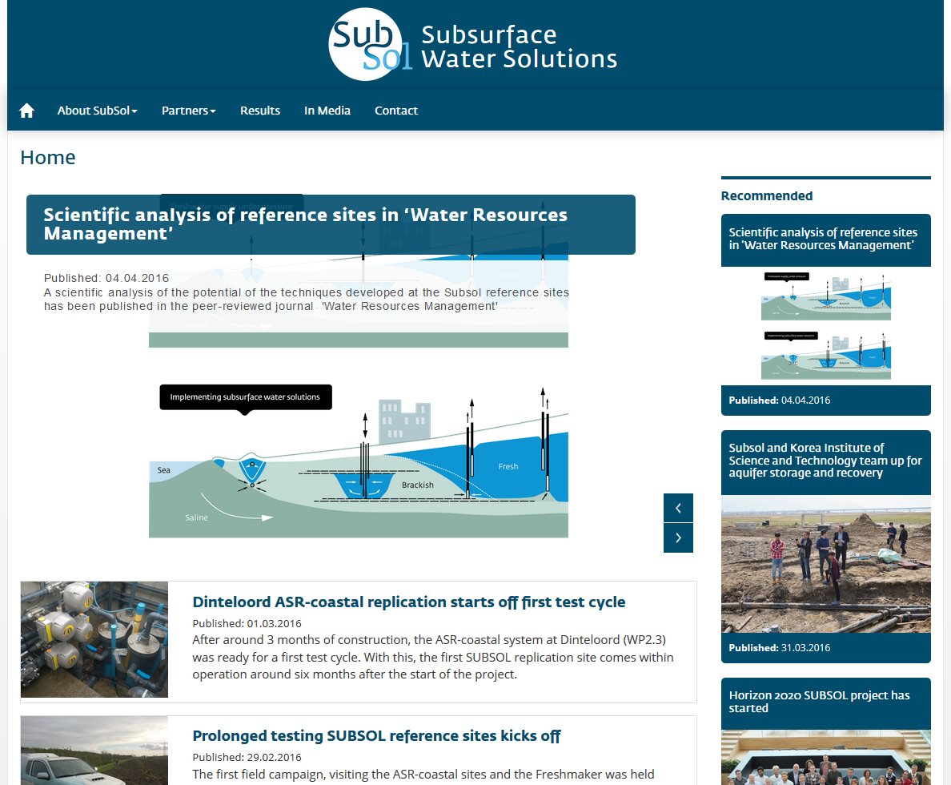The width and height of the screenshot is (951, 785).
Task: Navigate to the Contact page
Action: point(396,111)
